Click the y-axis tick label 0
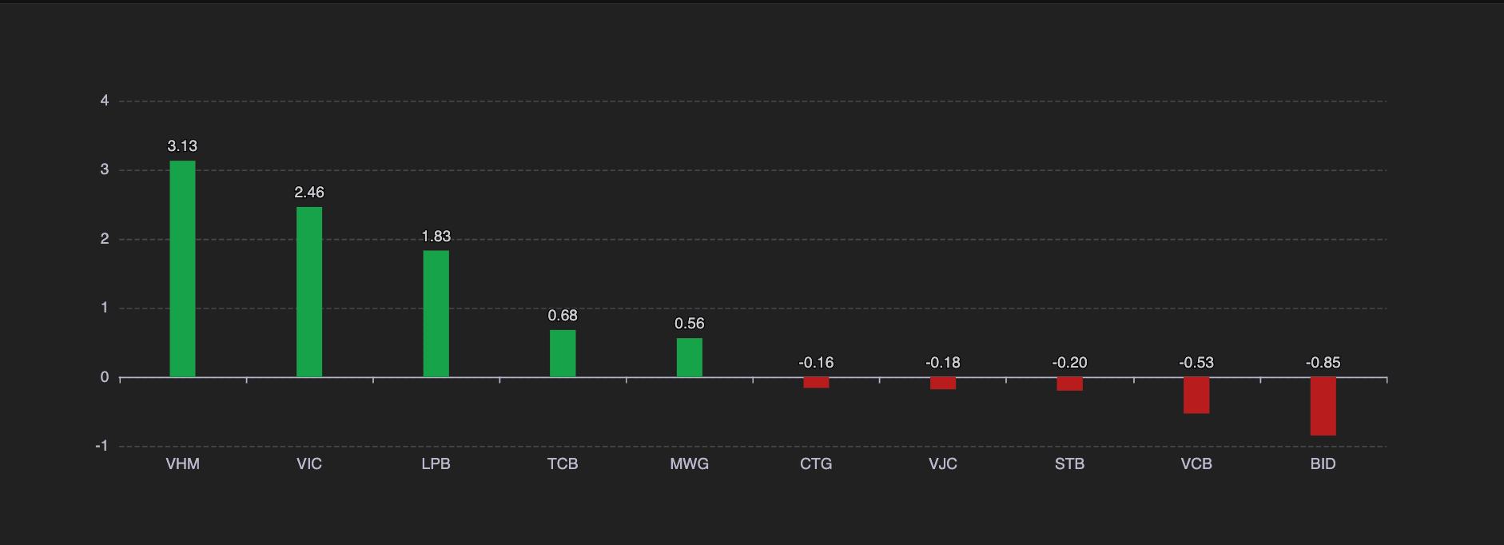Screen dimensions: 1504x545 105,377
